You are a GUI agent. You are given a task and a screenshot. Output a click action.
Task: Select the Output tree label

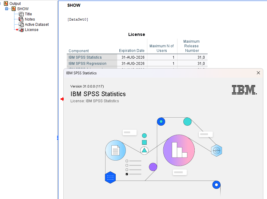[15, 4]
